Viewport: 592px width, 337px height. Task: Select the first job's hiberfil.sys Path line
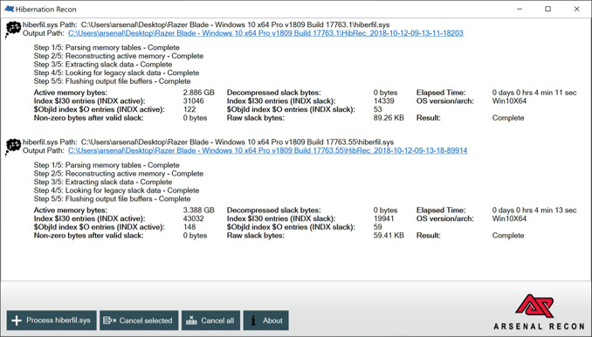206,25
